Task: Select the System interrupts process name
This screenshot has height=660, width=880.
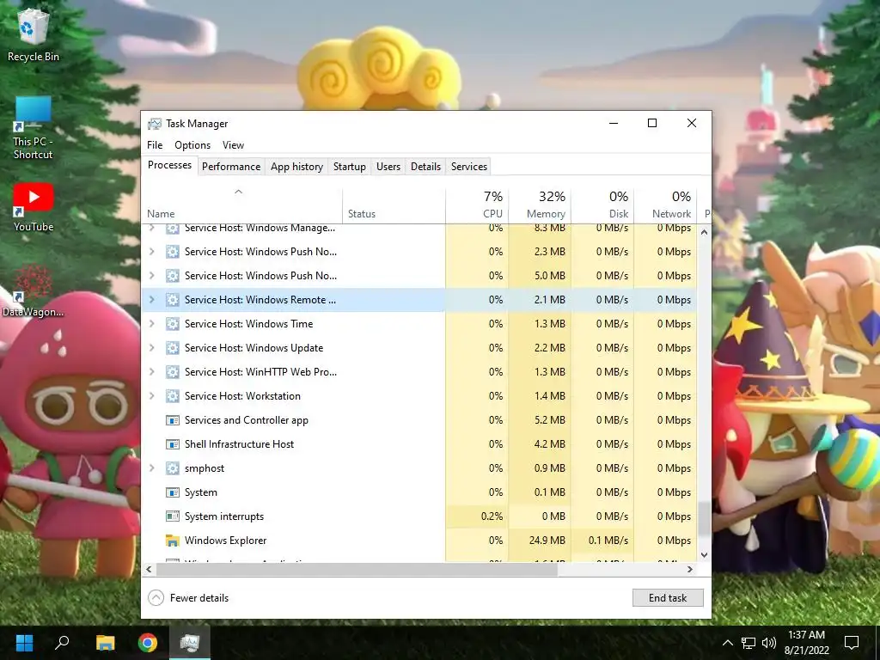Action: pos(224,516)
